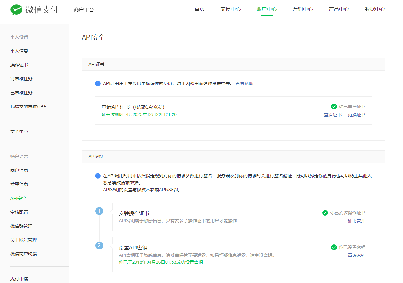Viewport: 403px width, 283px height.
Task: Click the 更换证书 link
Action: point(356,115)
